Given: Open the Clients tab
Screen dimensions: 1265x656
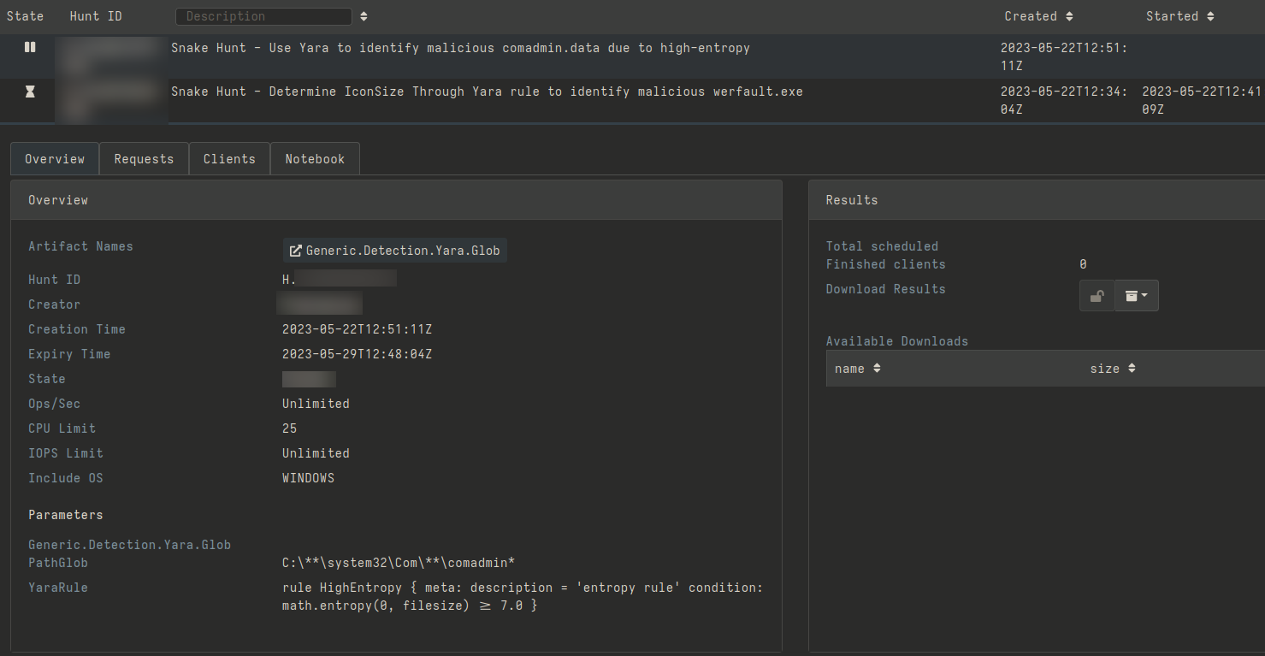Looking at the screenshot, I should [229, 159].
